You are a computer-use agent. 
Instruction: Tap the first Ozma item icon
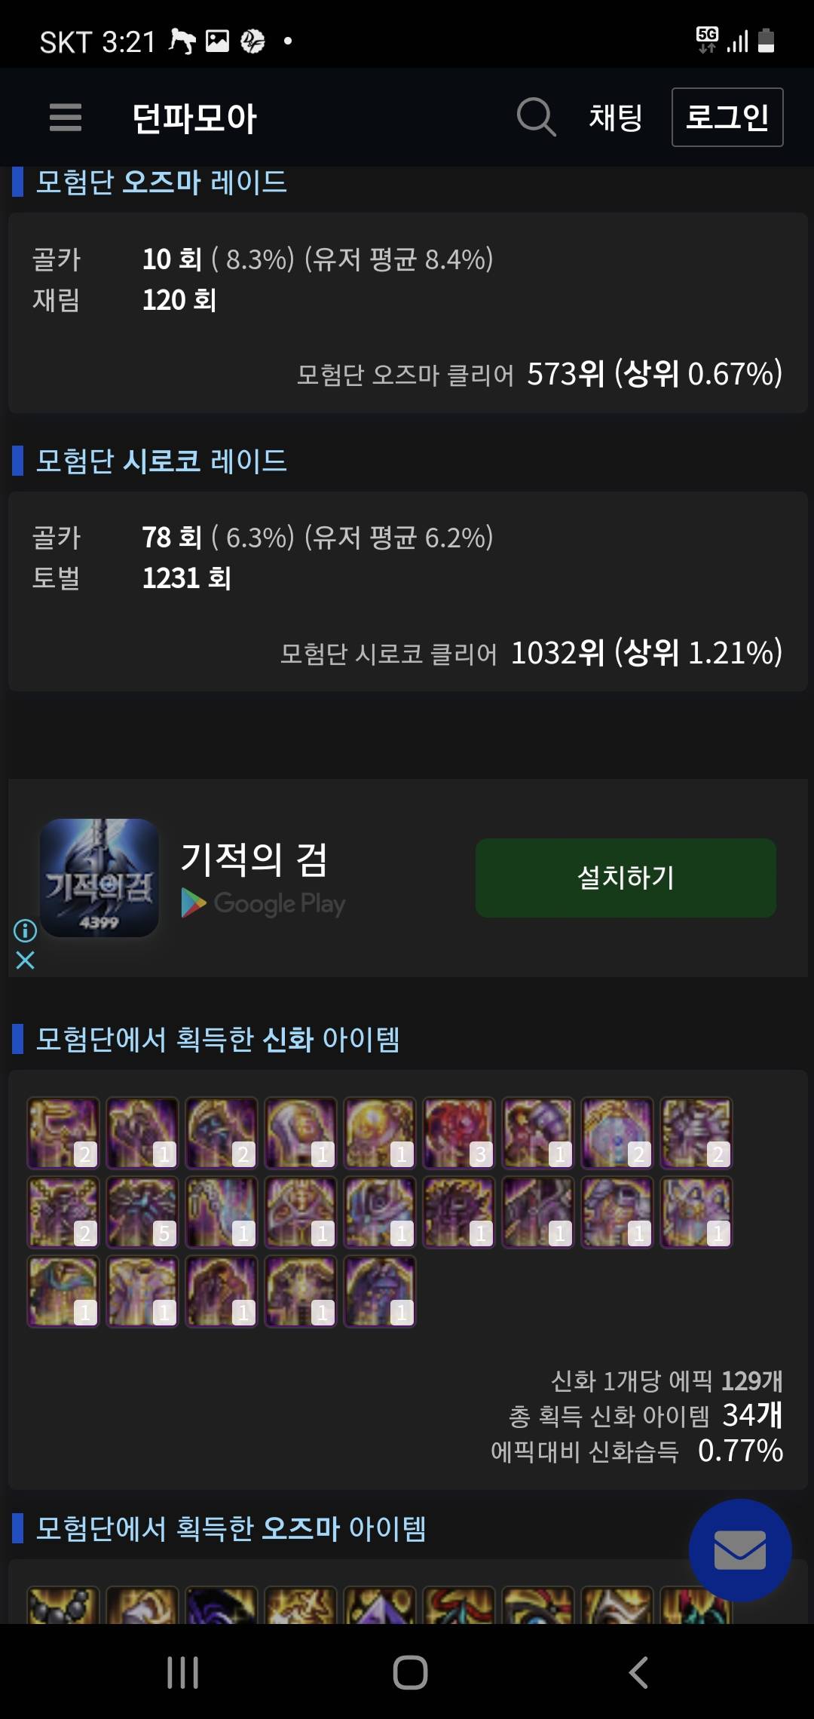coord(63,1604)
